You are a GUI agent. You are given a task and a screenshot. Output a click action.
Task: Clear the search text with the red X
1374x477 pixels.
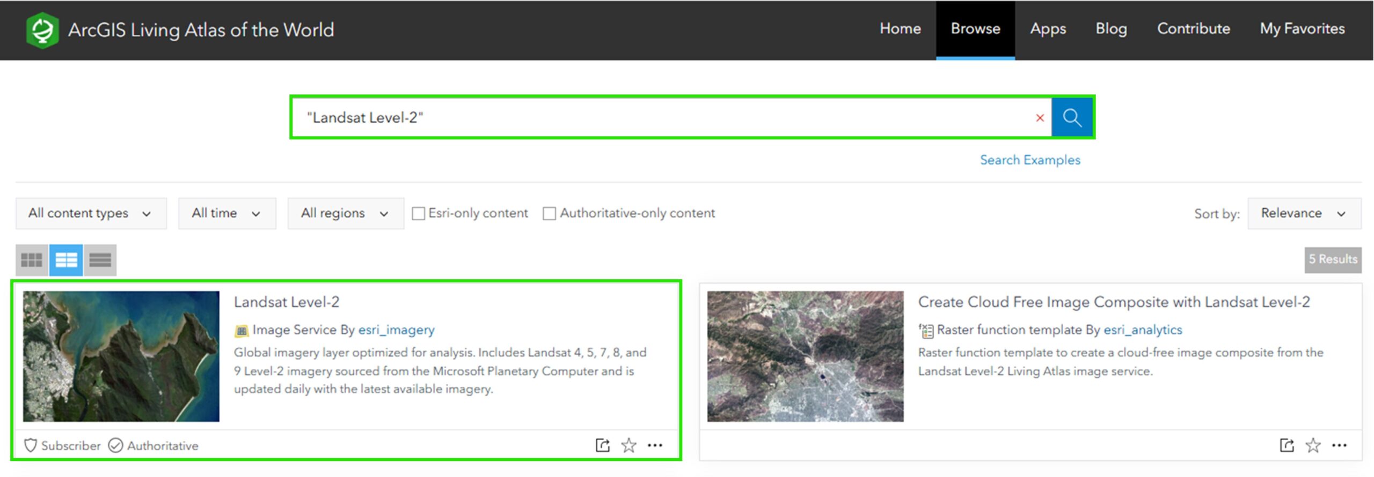pos(1040,118)
